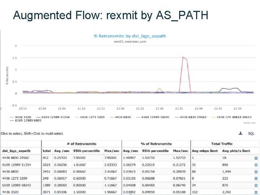Select table row 4436 6830 29562

pos(130,158)
